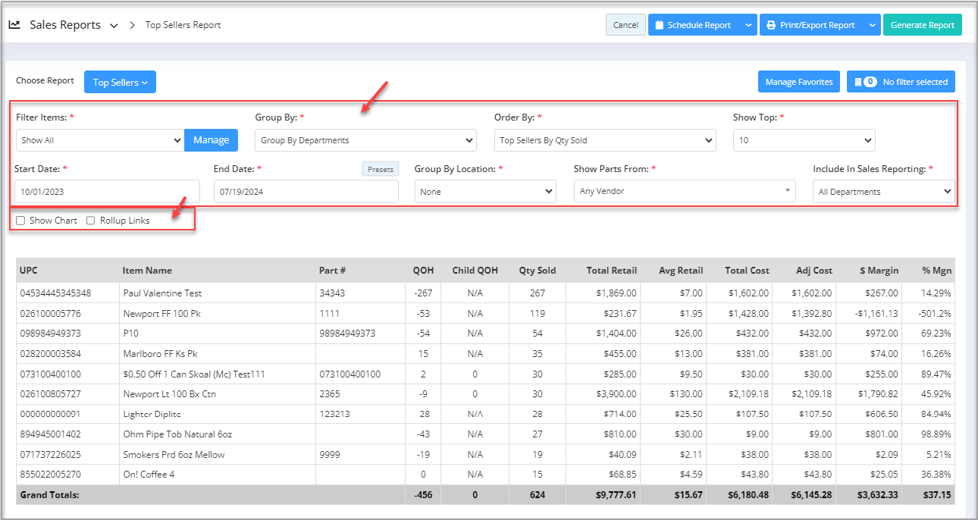Click the Qty Sold column header

click(538, 271)
